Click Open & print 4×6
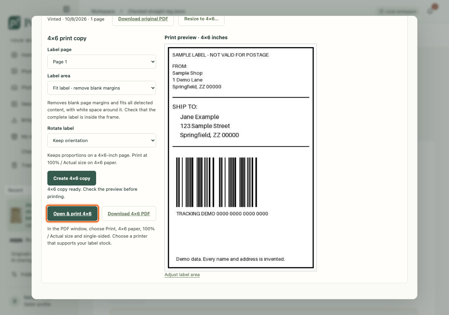Viewport: 449px width, 315px height. (x=72, y=213)
